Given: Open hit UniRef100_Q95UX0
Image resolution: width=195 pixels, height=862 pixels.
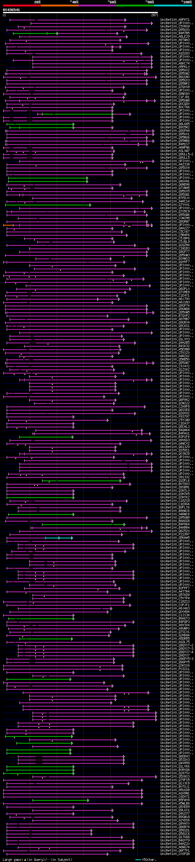Looking at the screenshot, I should (175, 30).
